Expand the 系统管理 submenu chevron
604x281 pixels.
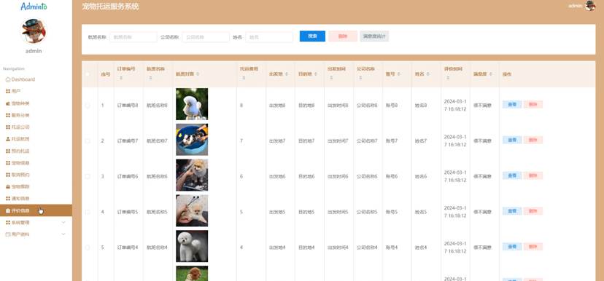[63, 223]
